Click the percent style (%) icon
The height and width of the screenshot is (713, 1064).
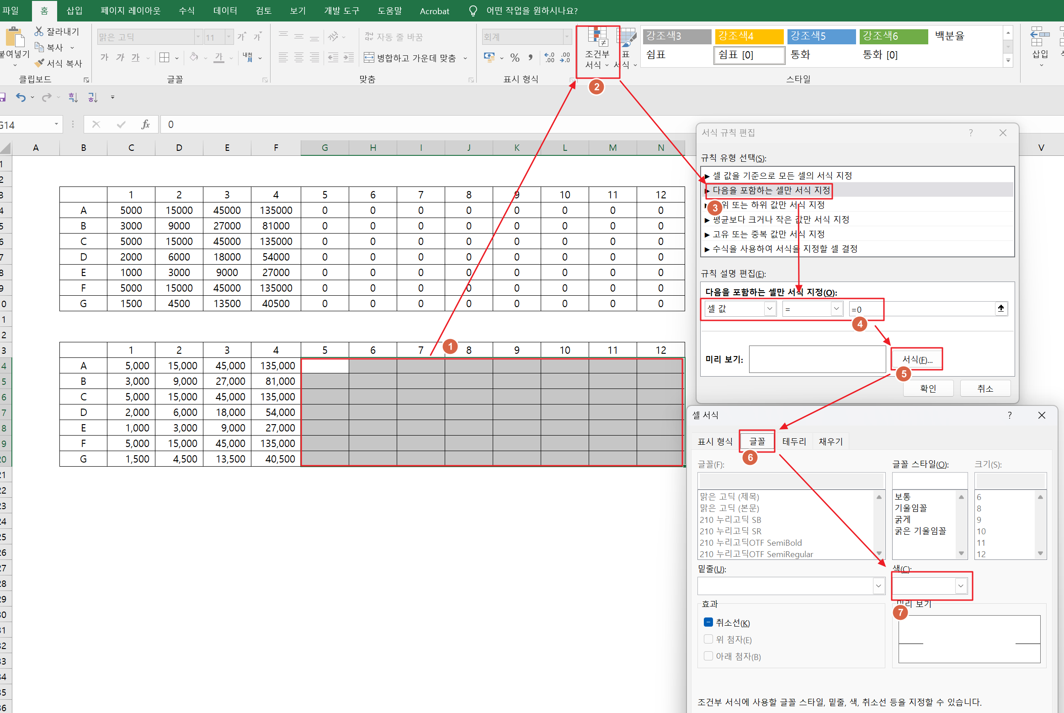point(515,58)
